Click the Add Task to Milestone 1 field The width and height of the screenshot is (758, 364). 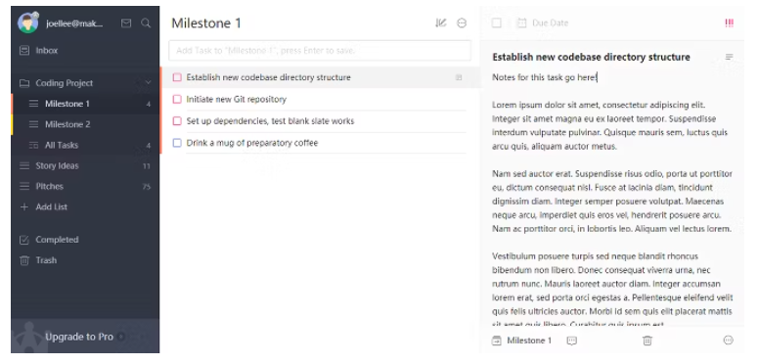(x=320, y=50)
